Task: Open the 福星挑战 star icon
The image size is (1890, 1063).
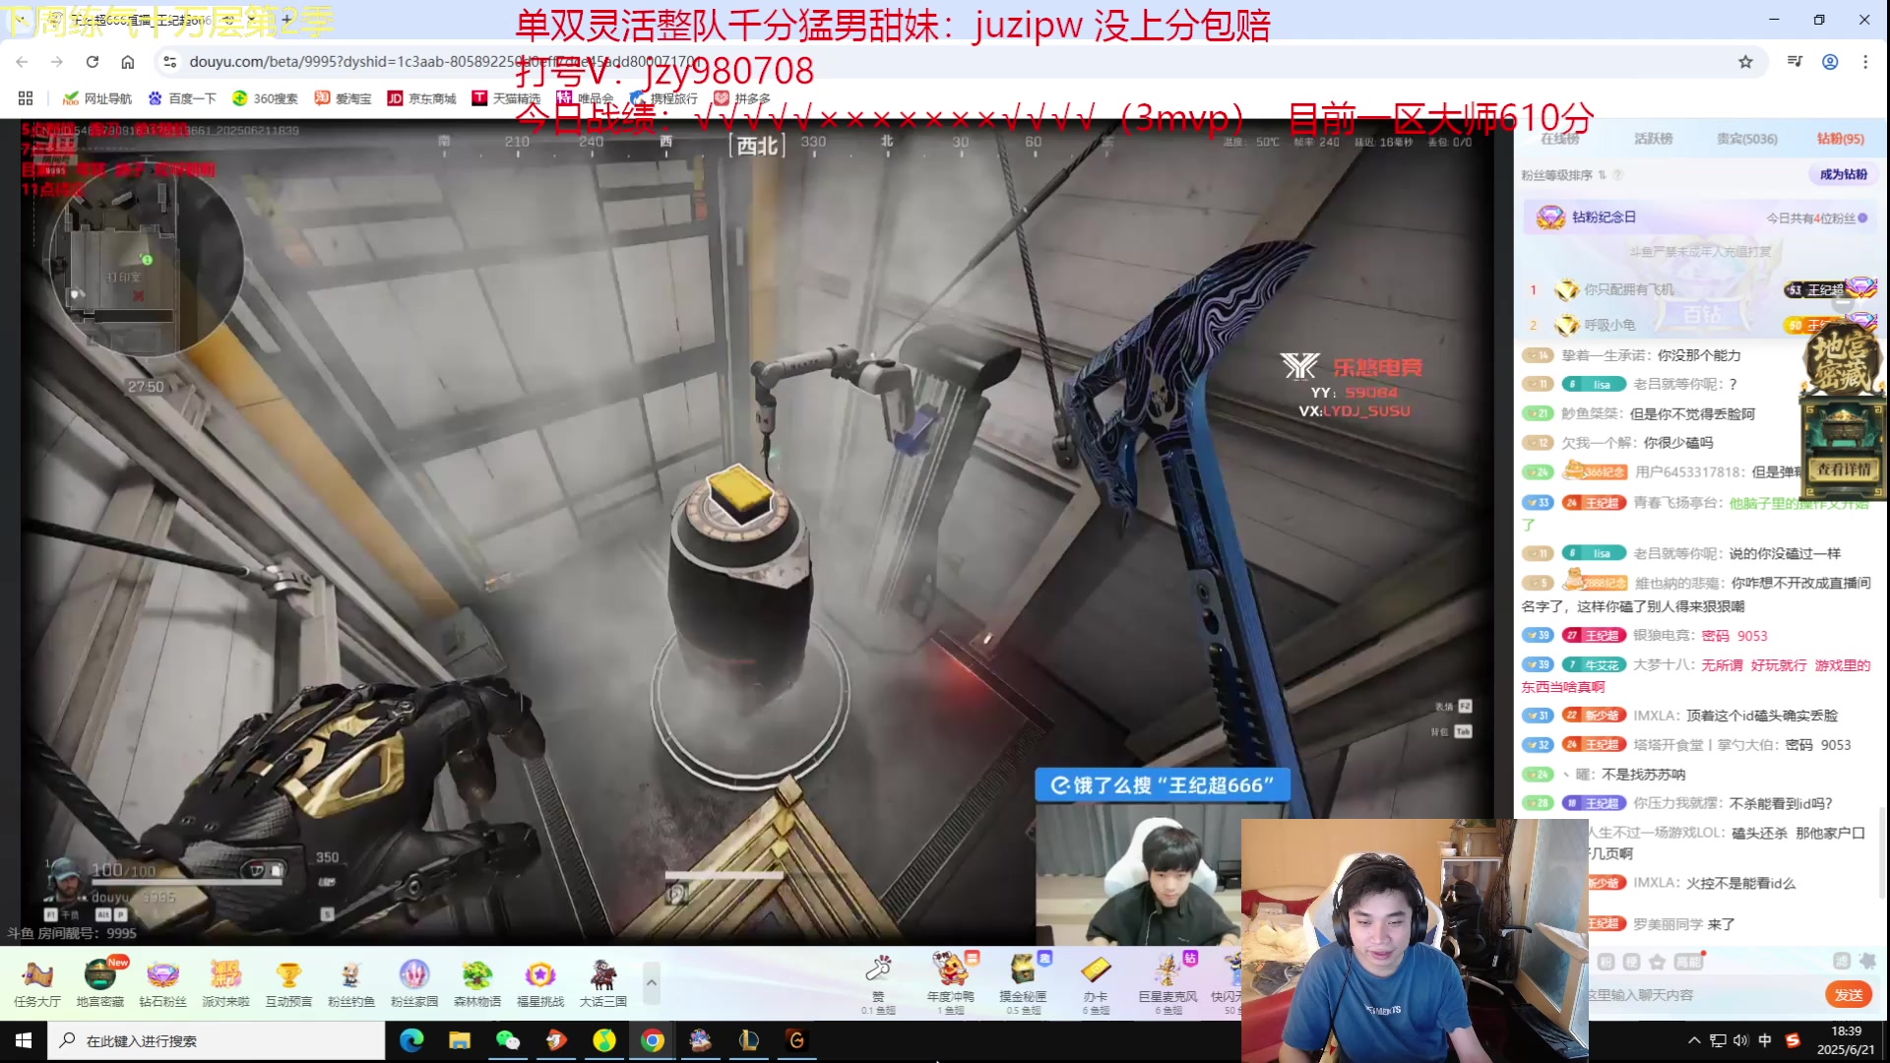Action: click(x=540, y=981)
